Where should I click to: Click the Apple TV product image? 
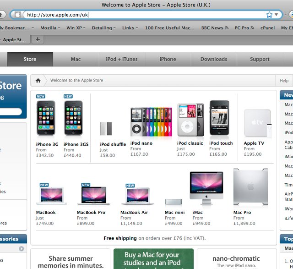click(x=258, y=123)
